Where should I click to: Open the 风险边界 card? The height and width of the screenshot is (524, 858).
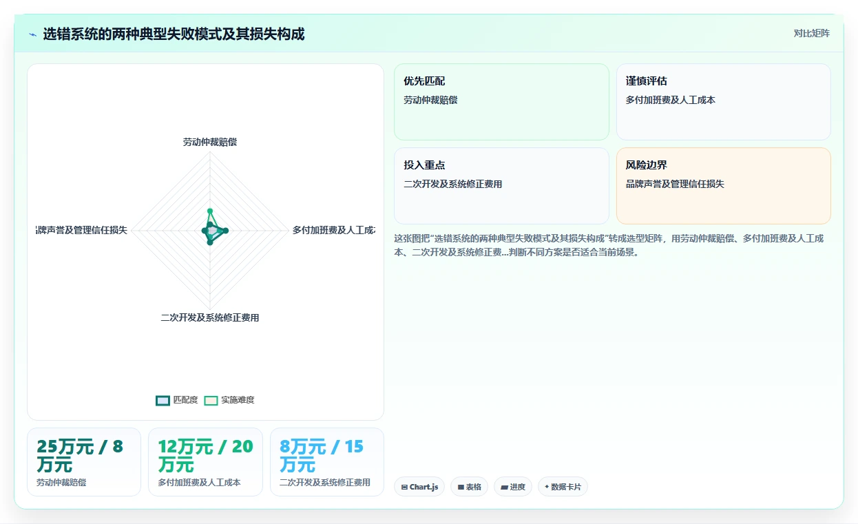(x=724, y=186)
